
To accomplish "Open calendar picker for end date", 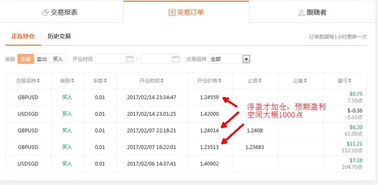I will [x=175, y=59].
